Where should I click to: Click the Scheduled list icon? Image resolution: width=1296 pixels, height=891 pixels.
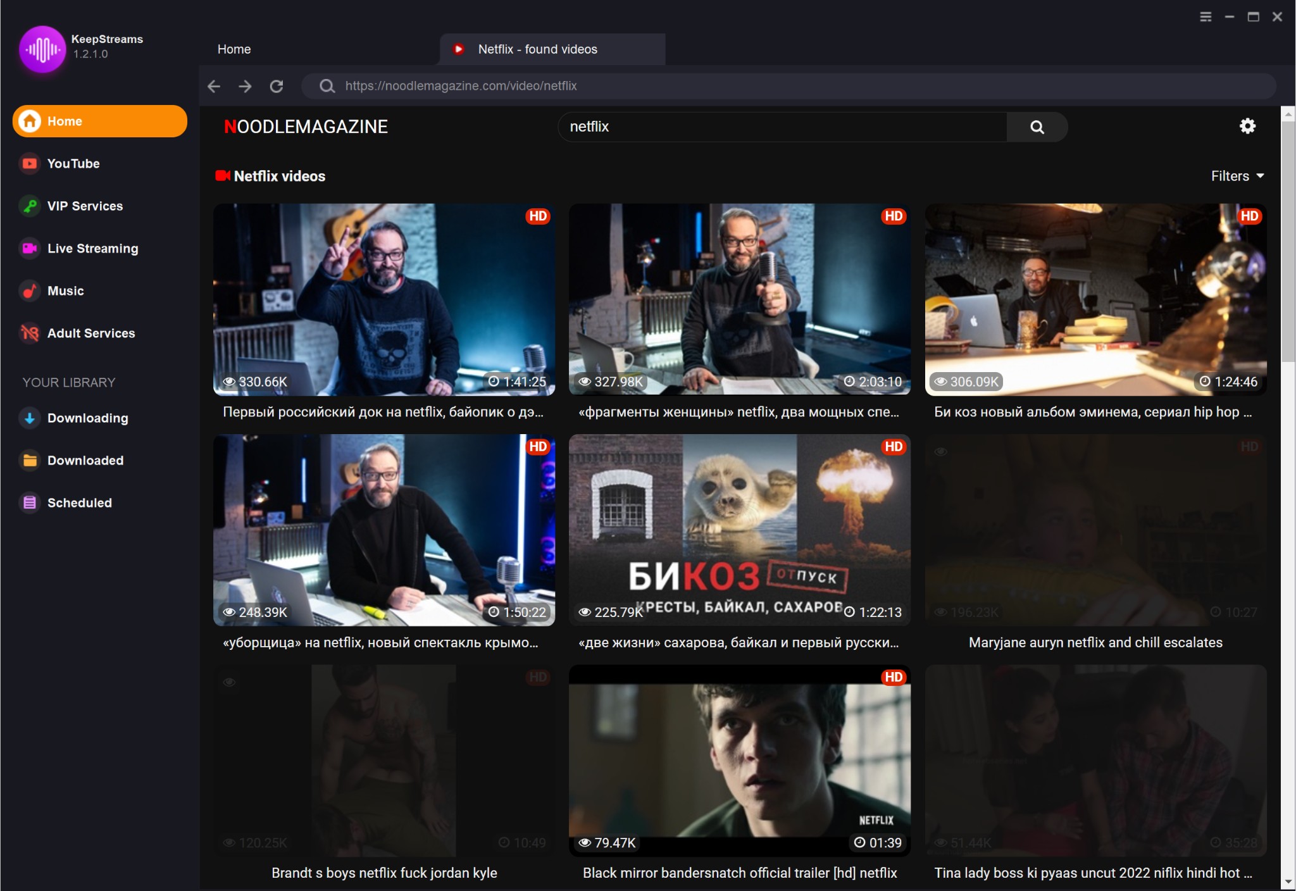point(29,502)
